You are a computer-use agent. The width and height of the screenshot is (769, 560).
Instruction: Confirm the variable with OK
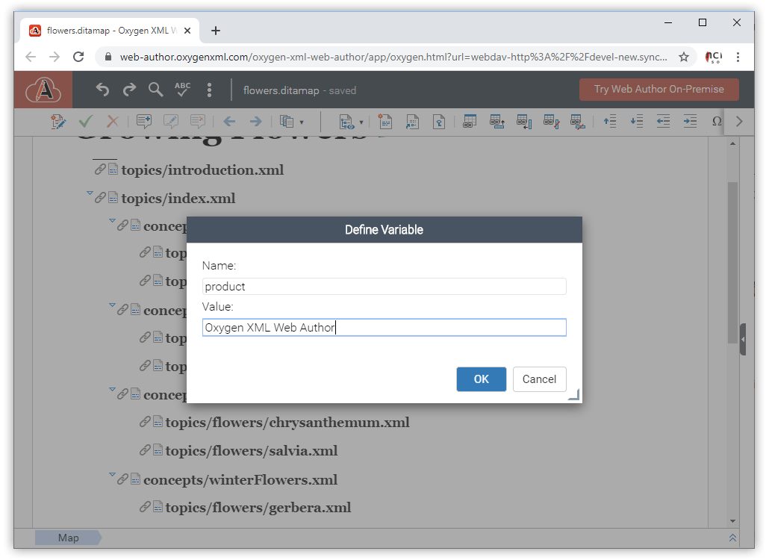coord(481,379)
